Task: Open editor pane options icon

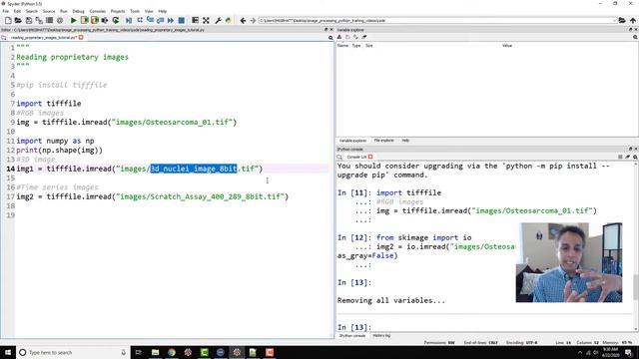Action: tap(330, 38)
